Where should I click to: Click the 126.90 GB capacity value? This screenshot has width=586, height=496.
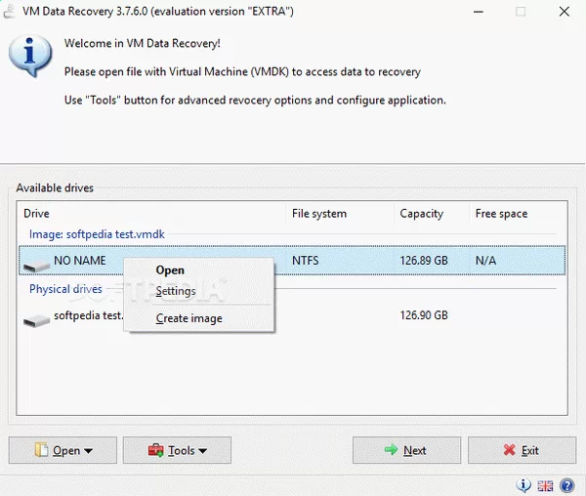pos(424,315)
